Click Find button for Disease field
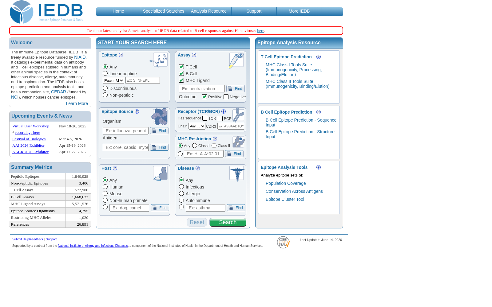 point(236,208)
